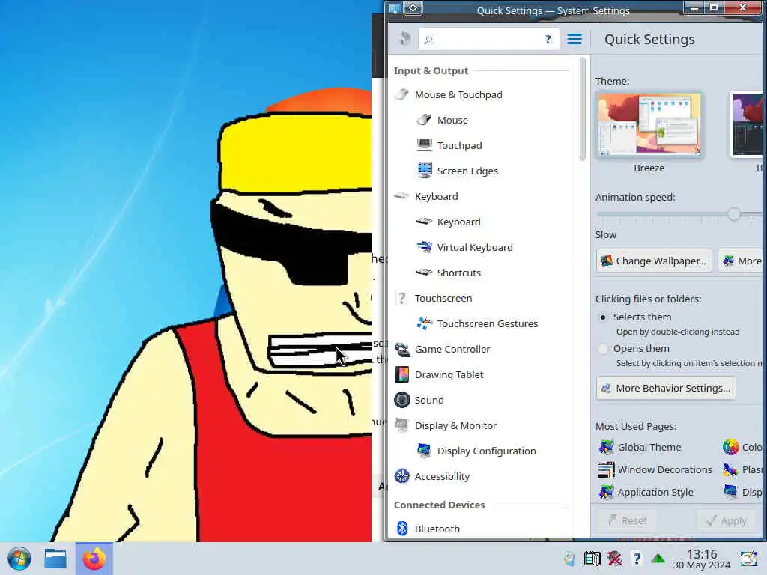767x575 pixels.
Task: Click the window menu icon in title bar
Action: [x=395, y=8]
